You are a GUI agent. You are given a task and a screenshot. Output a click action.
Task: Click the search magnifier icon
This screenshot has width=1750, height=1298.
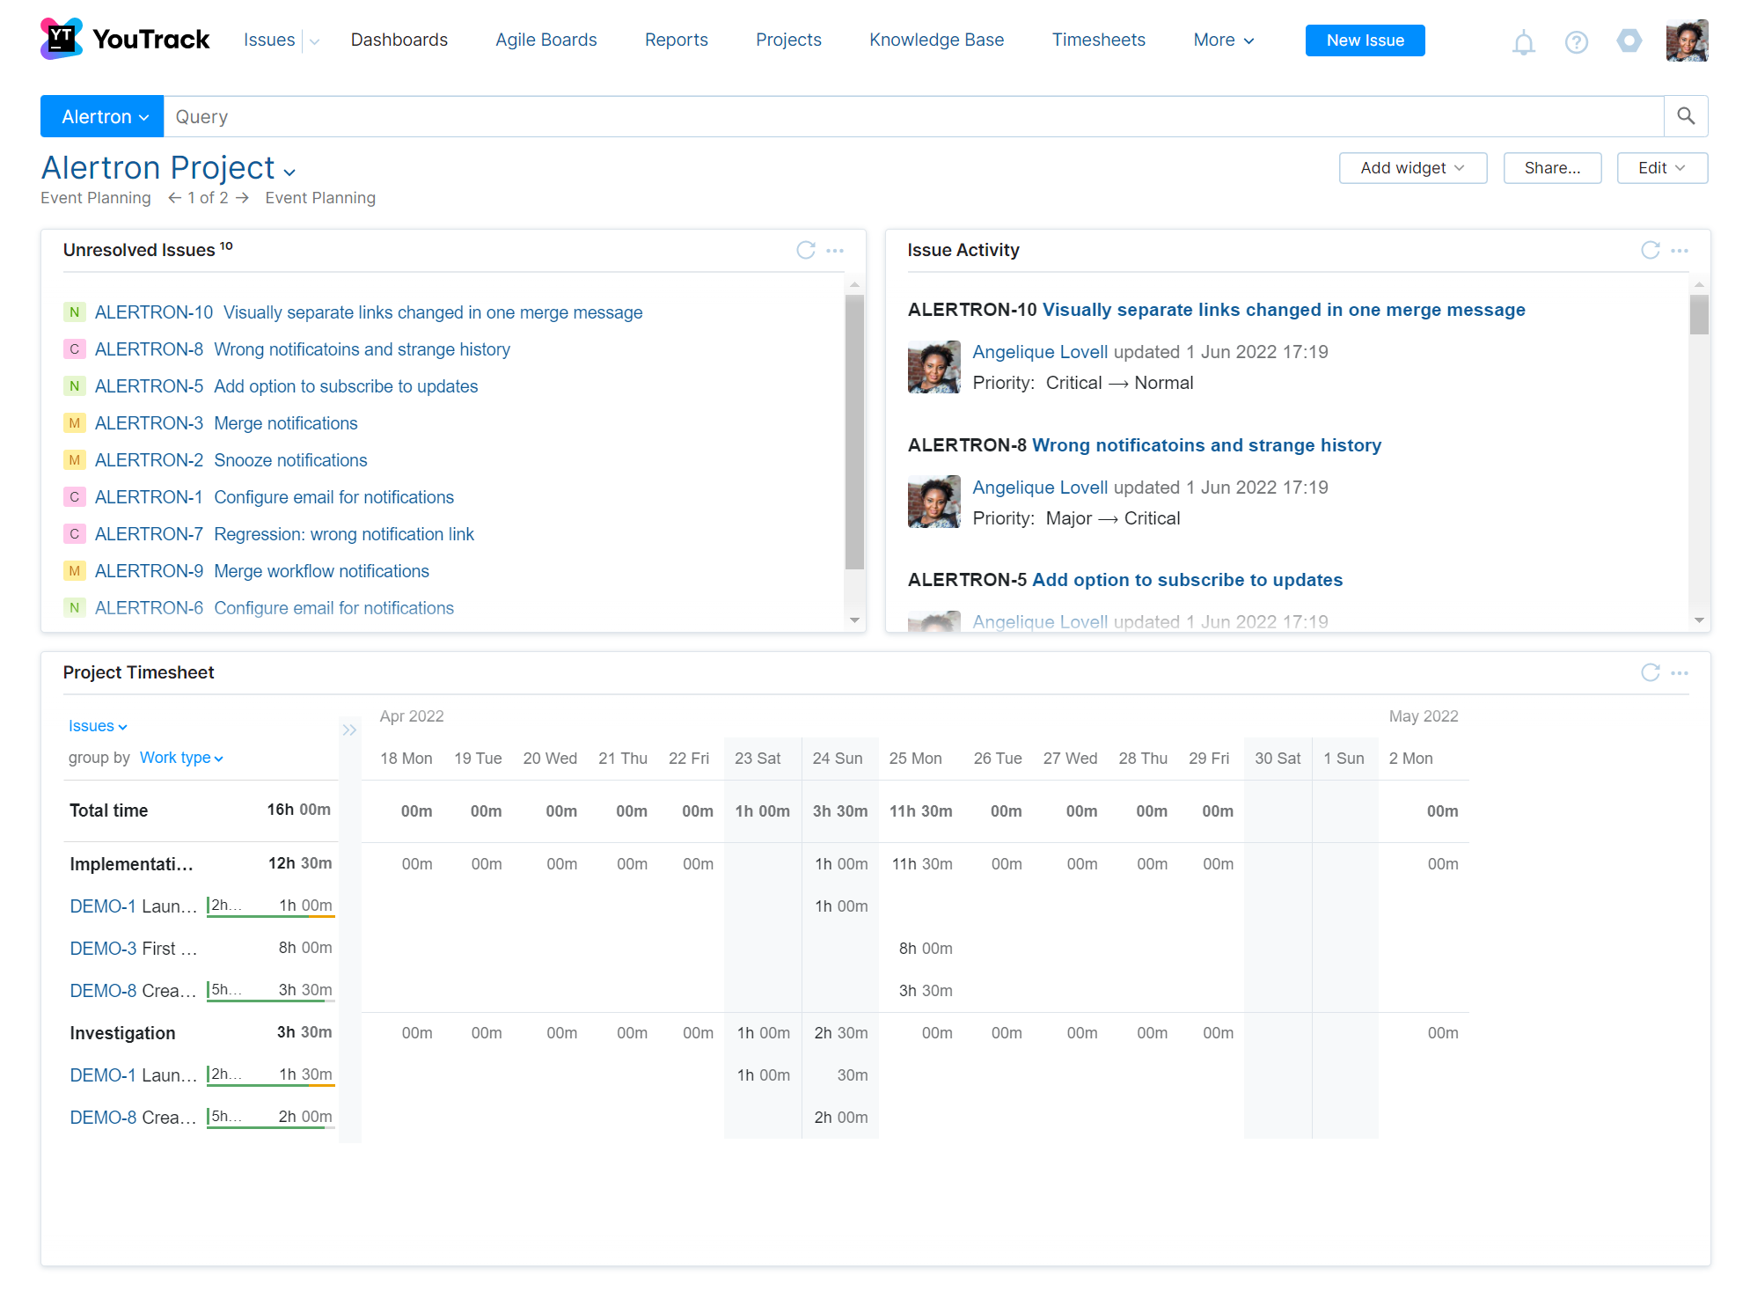coord(1686,115)
